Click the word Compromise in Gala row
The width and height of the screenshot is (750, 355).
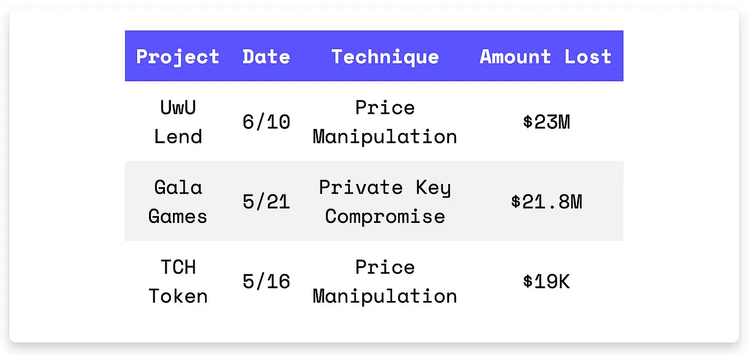click(x=385, y=217)
